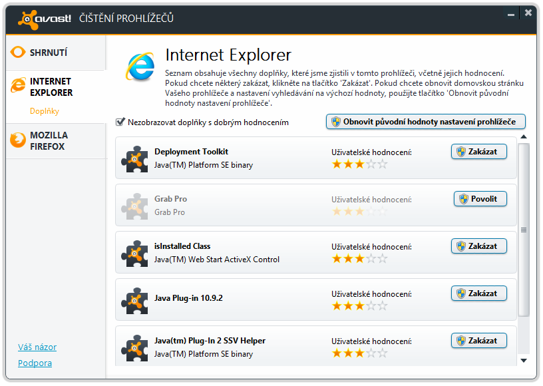The image size is (543, 386).
Task: Click Zakázat for Deployment Toolkit
Action: tap(479, 152)
